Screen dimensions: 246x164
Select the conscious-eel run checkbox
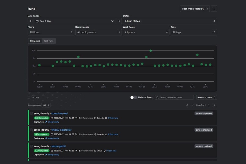(31, 113)
